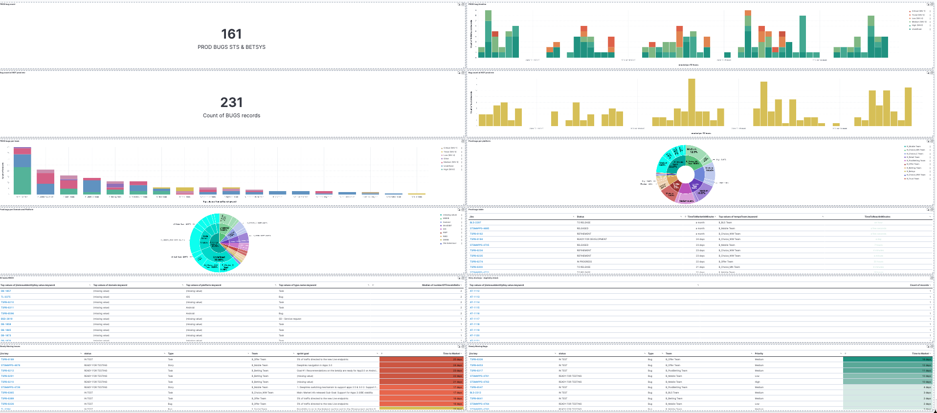Open STSMAPPS-4685 link in Prod bugs table
Viewport: 937px width, 413px height.
coord(479,228)
